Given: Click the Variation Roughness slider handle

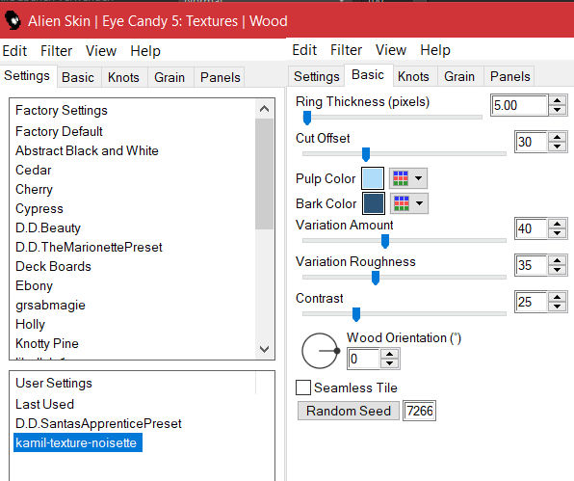Looking at the screenshot, I should (x=376, y=278).
